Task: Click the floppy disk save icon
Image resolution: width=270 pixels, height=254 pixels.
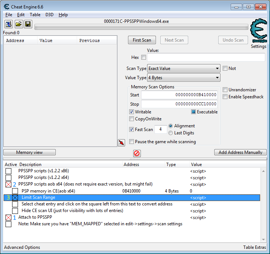Action: pyautogui.click(x=28, y=24)
